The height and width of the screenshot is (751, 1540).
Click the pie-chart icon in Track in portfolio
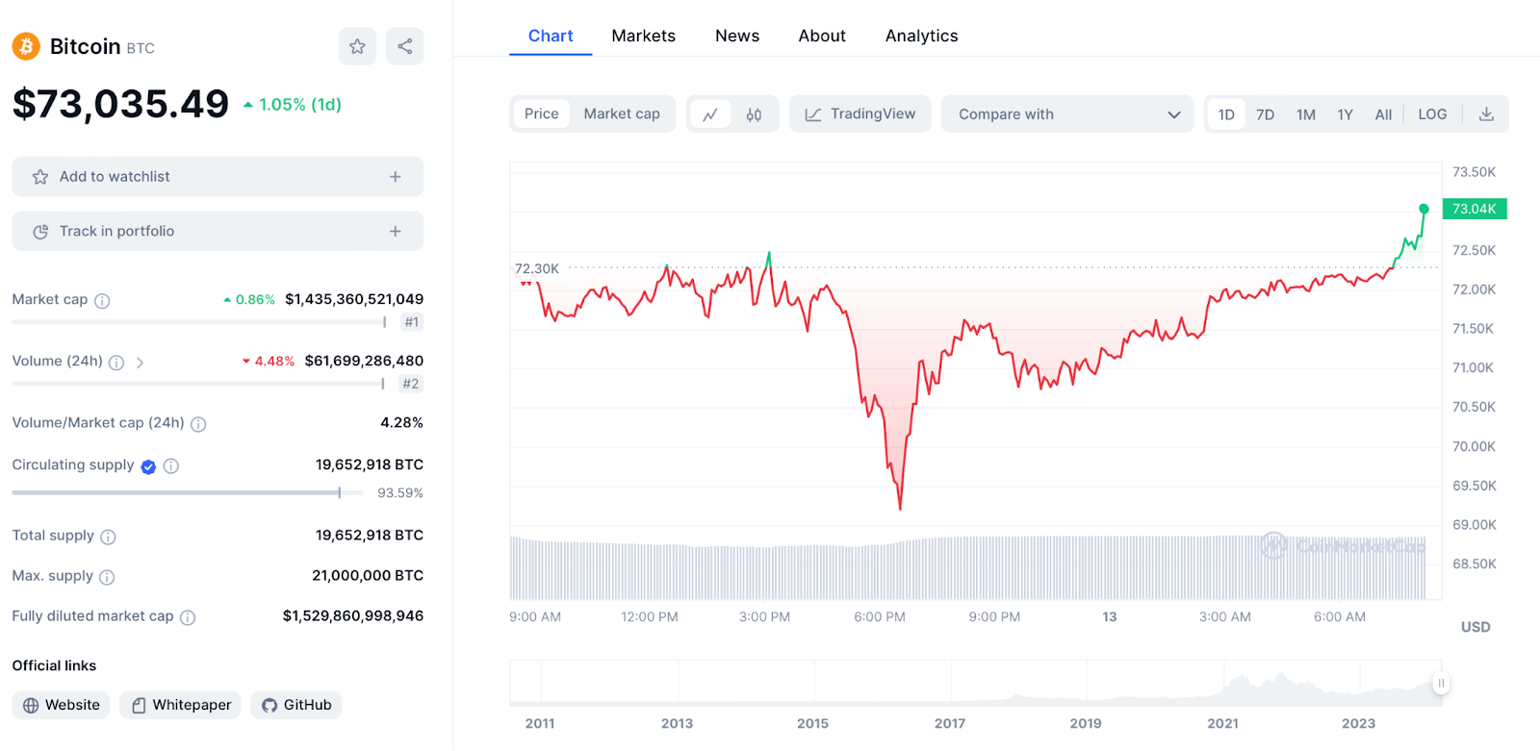[40, 232]
